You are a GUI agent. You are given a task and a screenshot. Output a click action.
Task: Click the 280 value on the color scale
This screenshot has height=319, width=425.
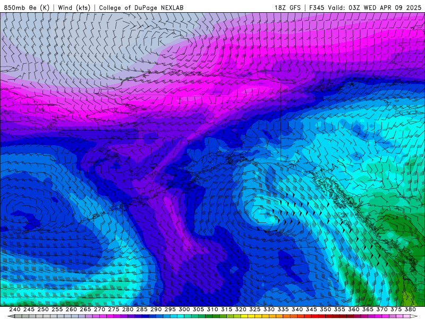click(127, 309)
